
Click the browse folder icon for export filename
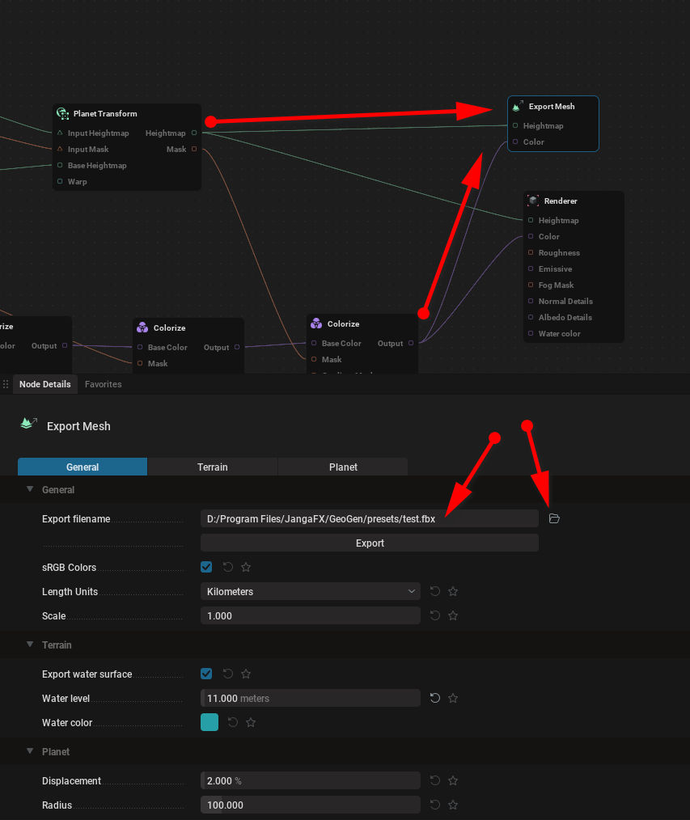tap(554, 518)
